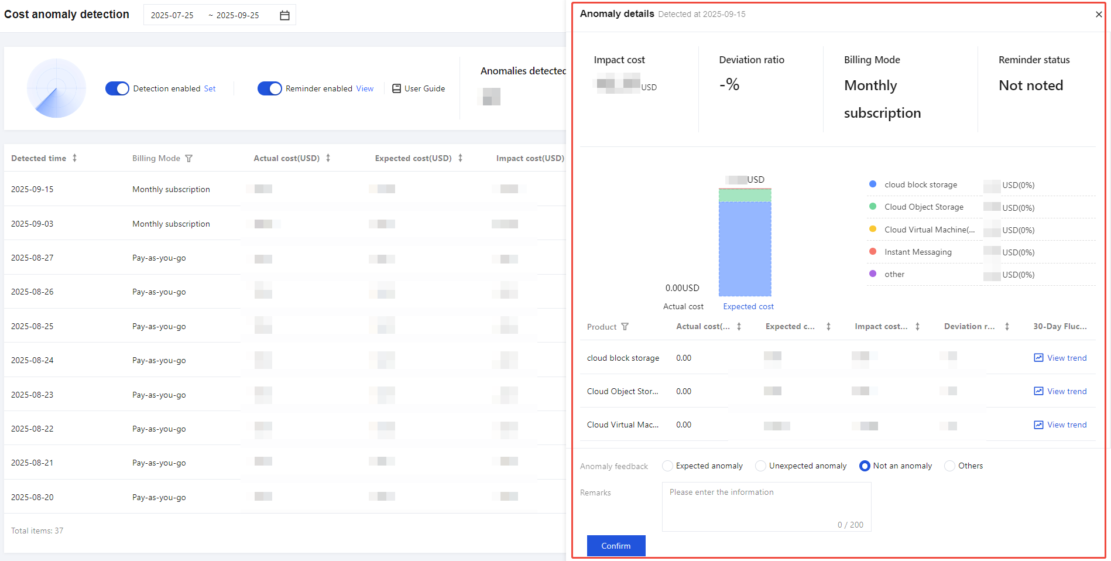Click the blue cloud block storage legend dot
Image resolution: width=1111 pixels, height=561 pixels.
873,184
